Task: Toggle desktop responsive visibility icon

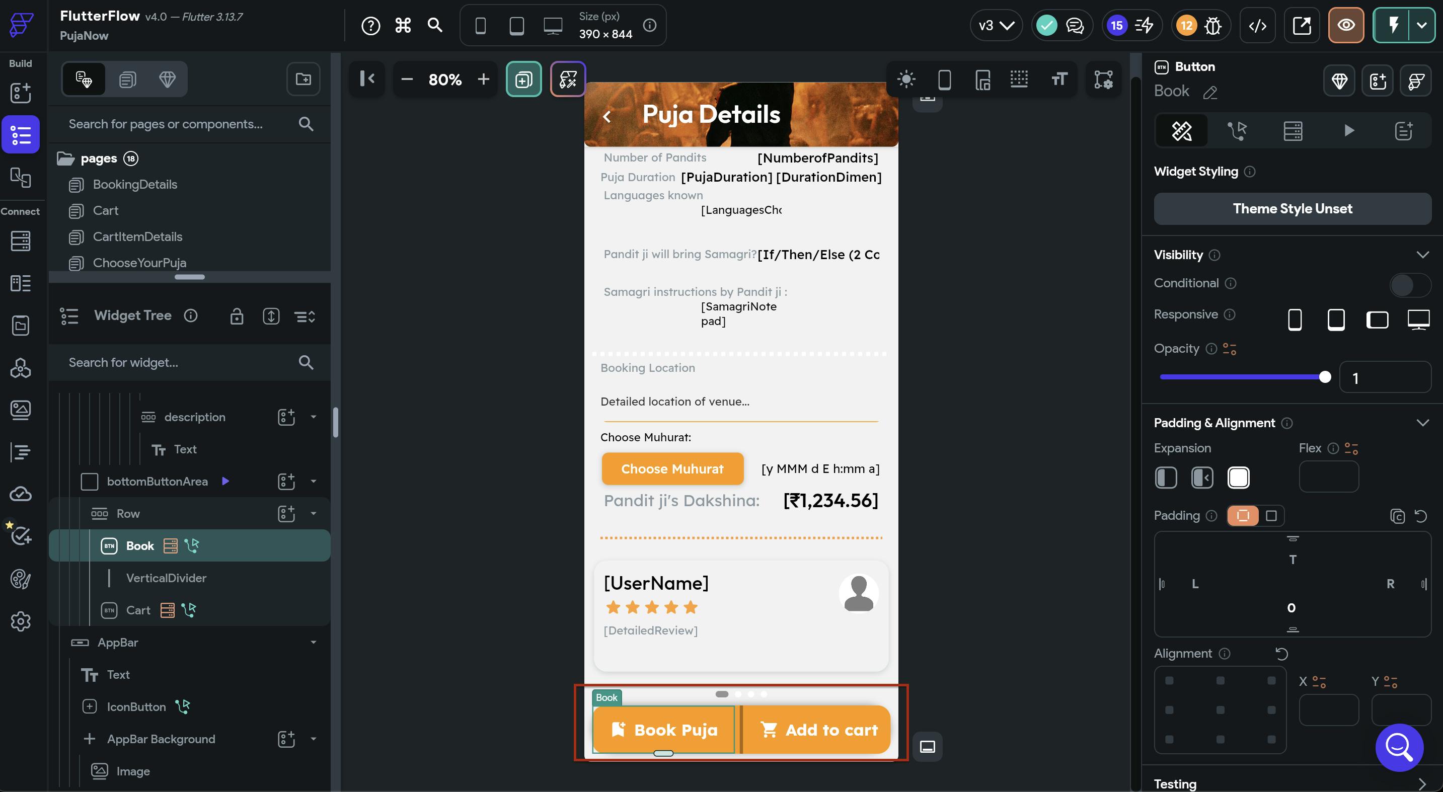Action: click(x=1418, y=320)
